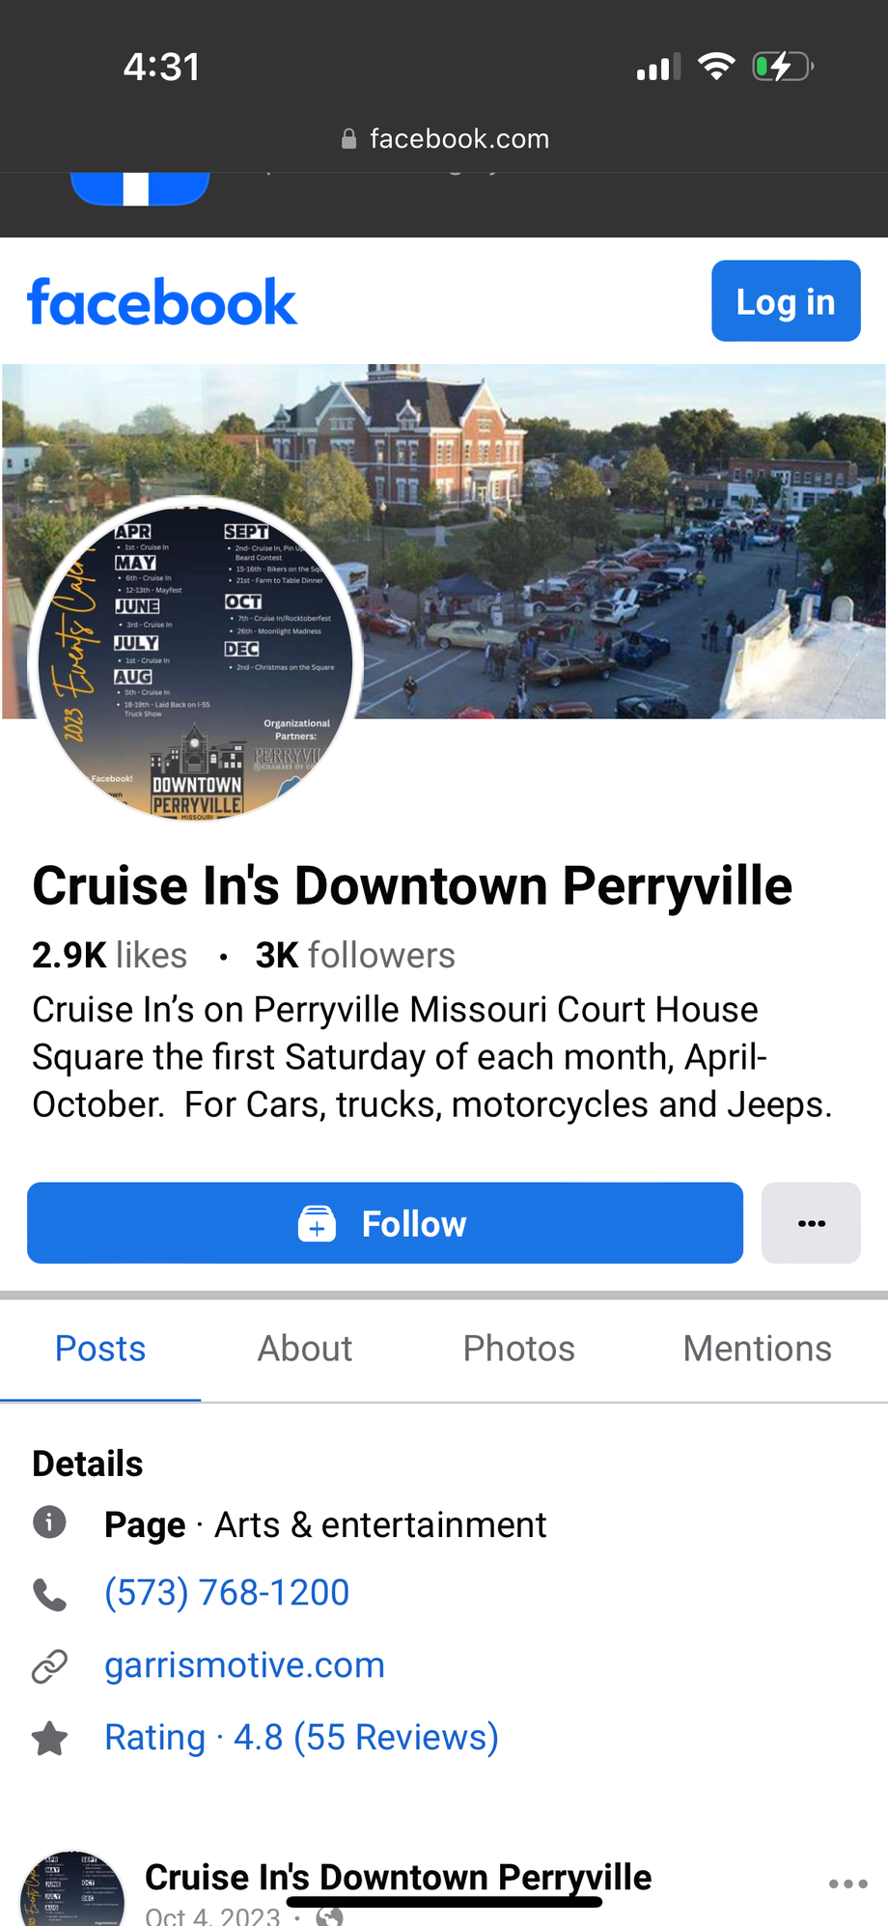
Task: Open the three-dot more options button
Action: (x=811, y=1223)
